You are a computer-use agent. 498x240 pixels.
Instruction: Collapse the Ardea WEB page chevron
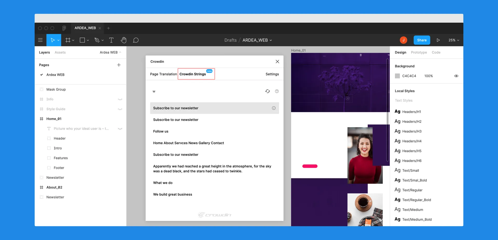point(120,52)
